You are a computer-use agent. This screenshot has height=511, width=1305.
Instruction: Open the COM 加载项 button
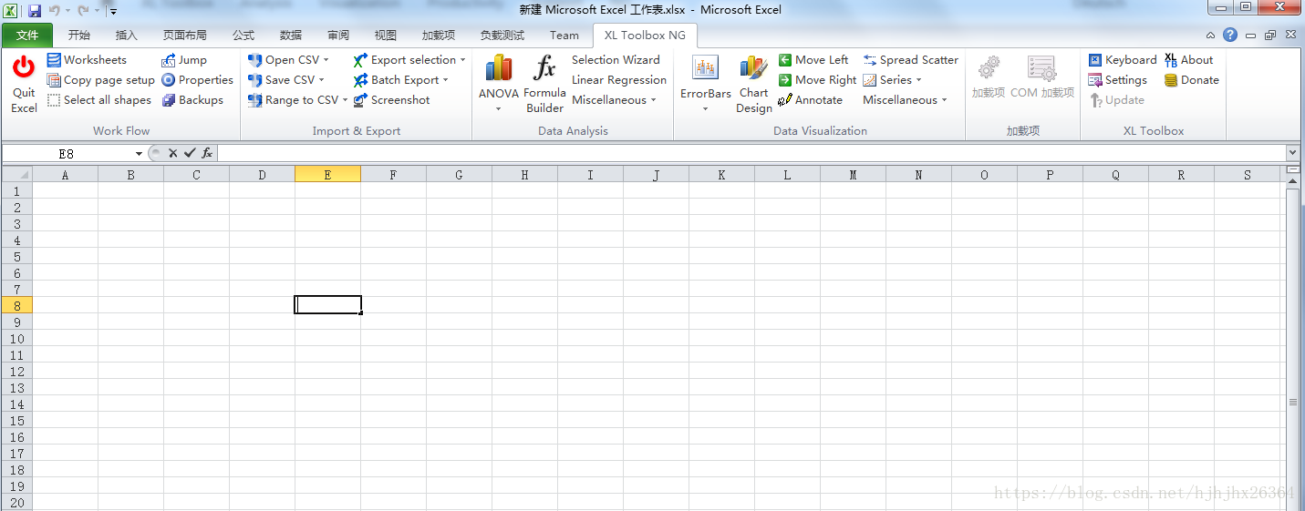click(x=1042, y=77)
